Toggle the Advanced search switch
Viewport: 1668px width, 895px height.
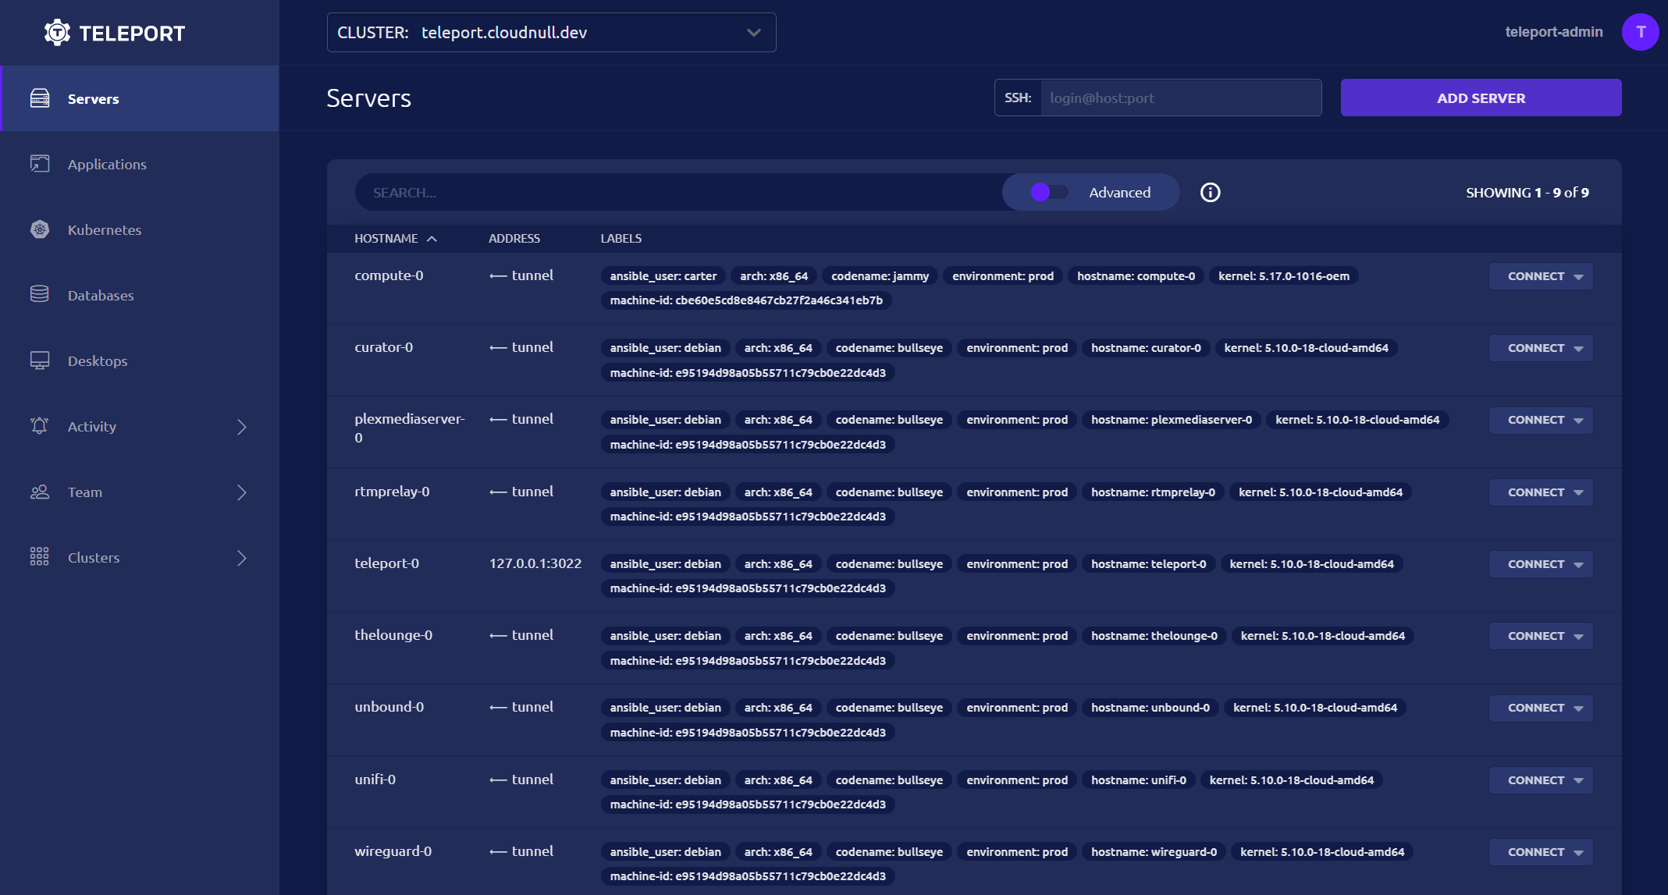coord(1048,193)
